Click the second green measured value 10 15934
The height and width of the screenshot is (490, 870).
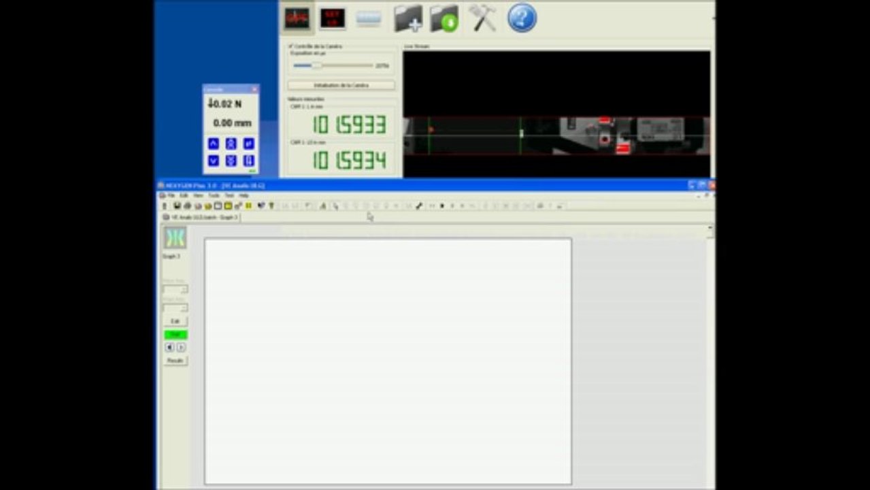point(349,161)
